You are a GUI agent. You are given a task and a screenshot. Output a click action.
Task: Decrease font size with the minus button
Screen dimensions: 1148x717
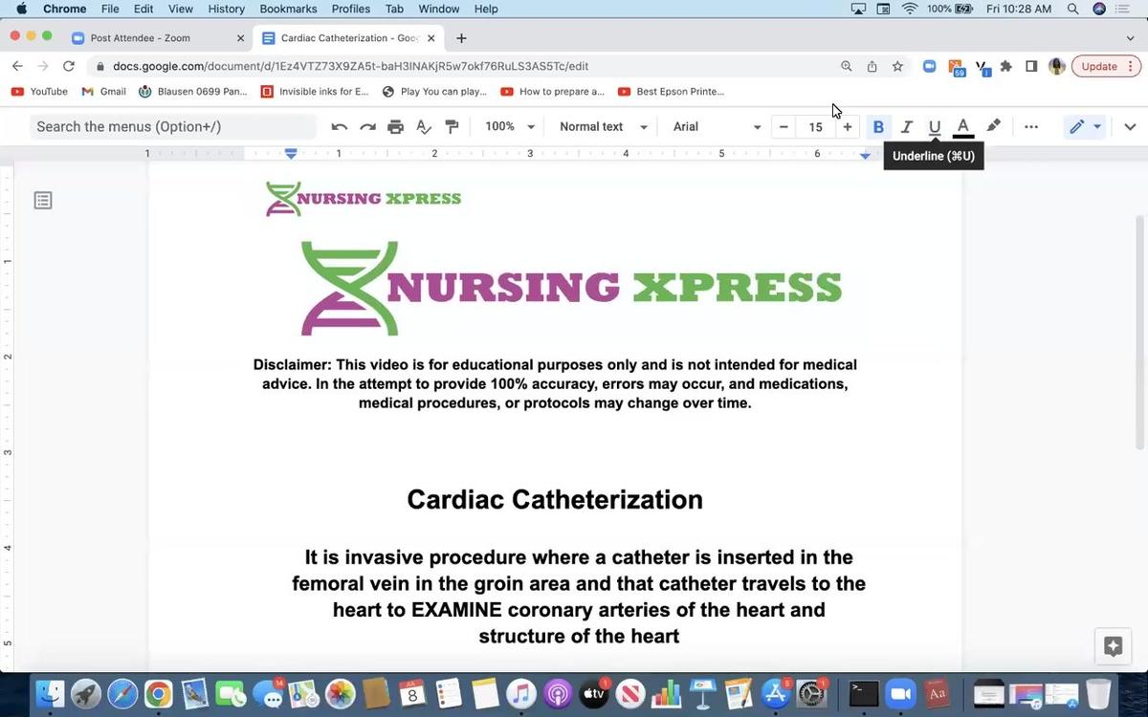[784, 126]
